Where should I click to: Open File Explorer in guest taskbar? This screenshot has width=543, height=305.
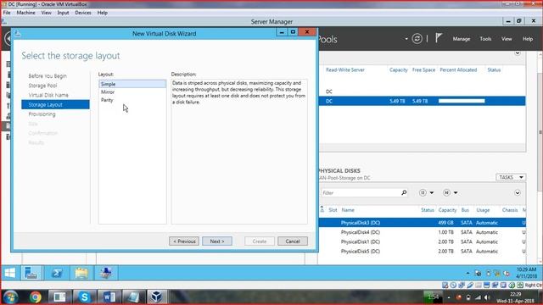[81, 273]
